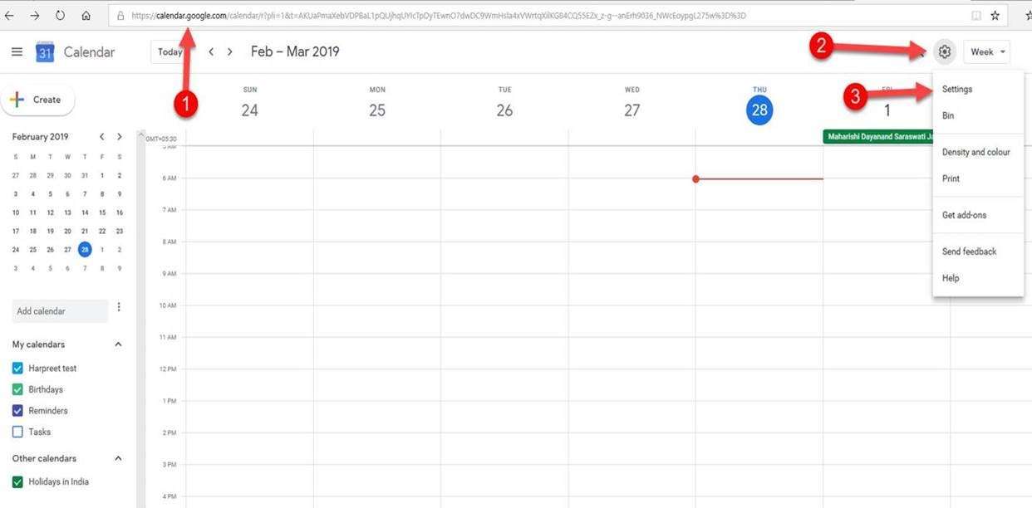Open the Week view dropdown

[987, 51]
